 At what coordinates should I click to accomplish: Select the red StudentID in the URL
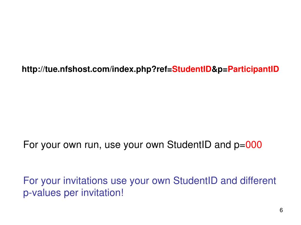[192, 69]
